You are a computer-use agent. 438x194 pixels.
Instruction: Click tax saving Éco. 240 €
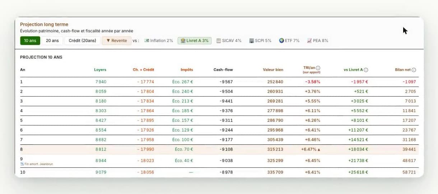(183, 92)
